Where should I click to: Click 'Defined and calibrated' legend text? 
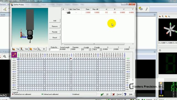tap(51, 94)
